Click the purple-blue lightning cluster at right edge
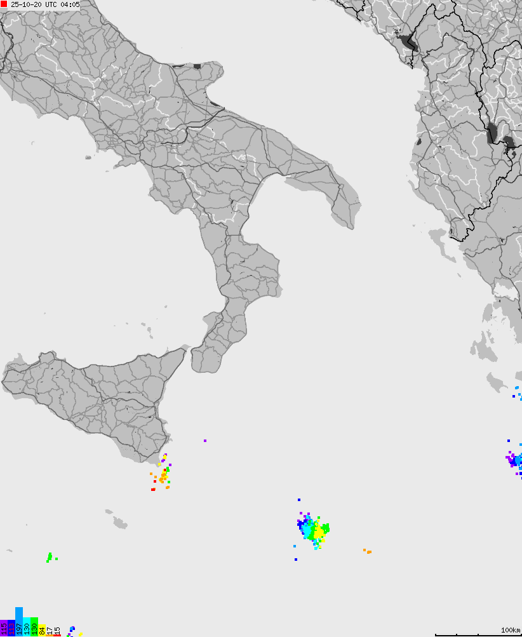 pos(514,460)
